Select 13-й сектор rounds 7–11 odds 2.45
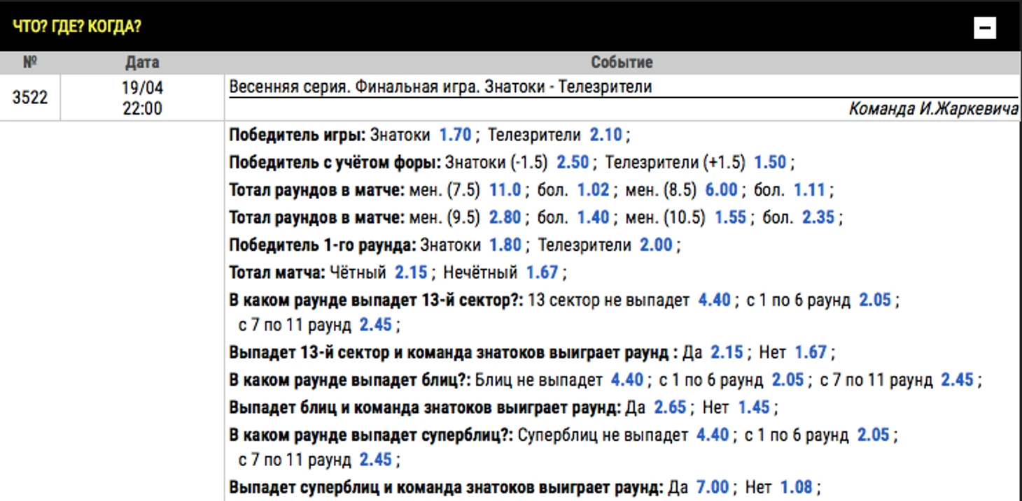 (x=376, y=324)
